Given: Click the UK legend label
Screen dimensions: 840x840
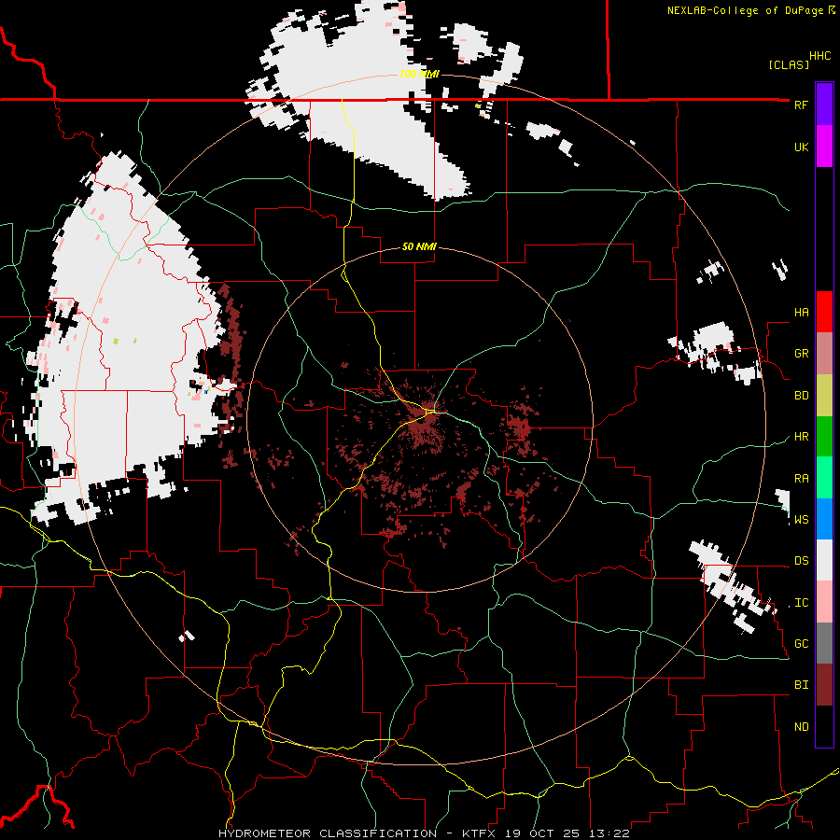Looking at the screenshot, I should pos(801,147).
